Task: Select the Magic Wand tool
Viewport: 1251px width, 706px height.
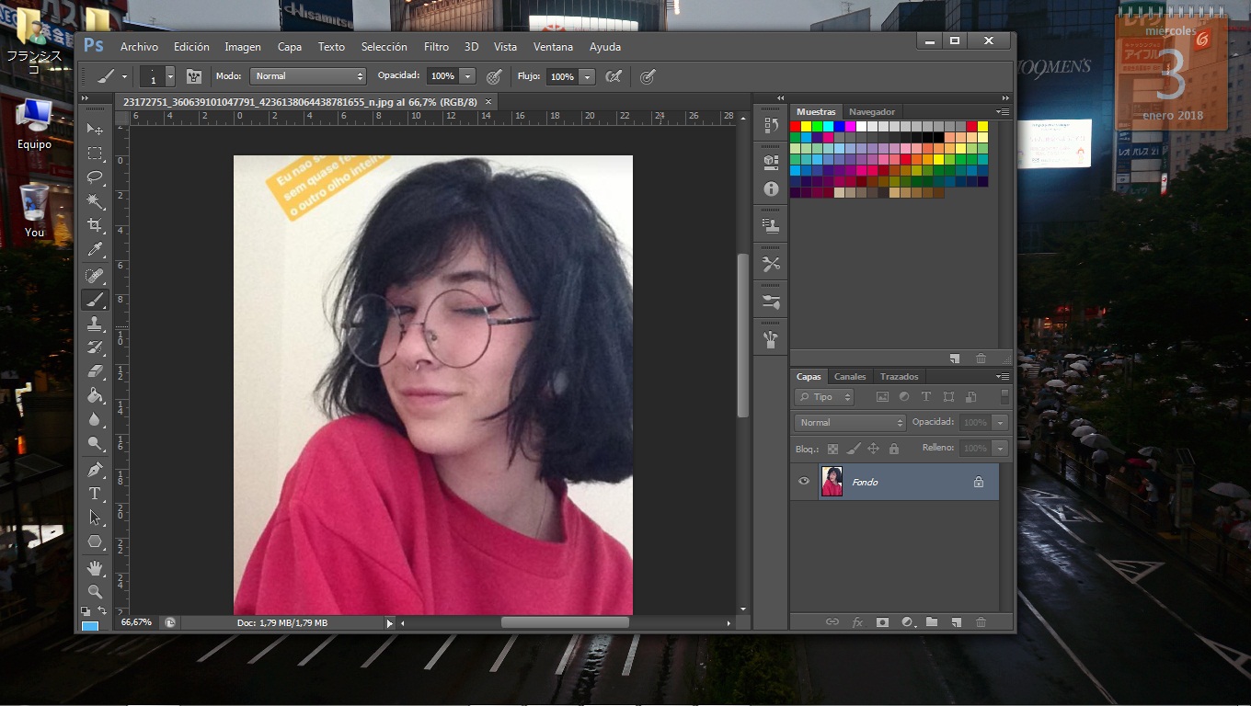Action: [x=95, y=200]
